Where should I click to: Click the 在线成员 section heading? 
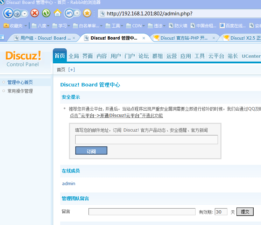(71, 171)
